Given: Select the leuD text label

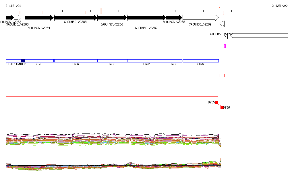Looking at the screenshot, I should point(174,64).
